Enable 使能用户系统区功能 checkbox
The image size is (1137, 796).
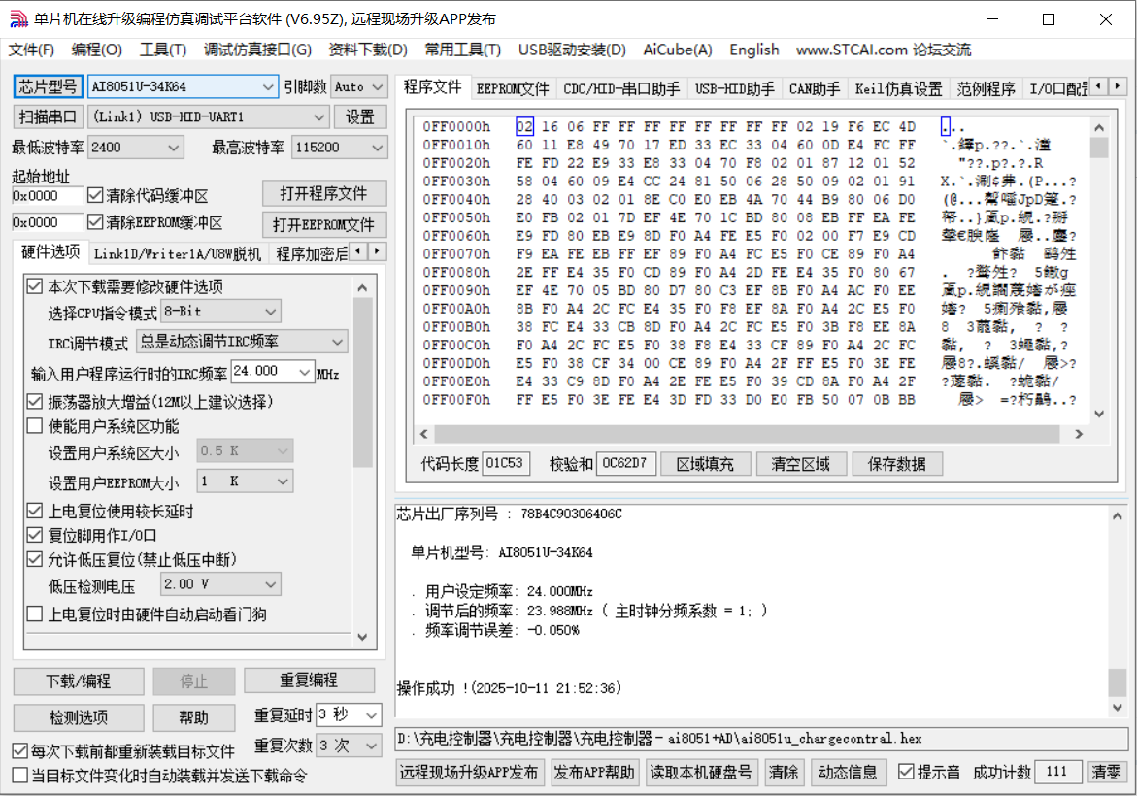click(35, 426)
